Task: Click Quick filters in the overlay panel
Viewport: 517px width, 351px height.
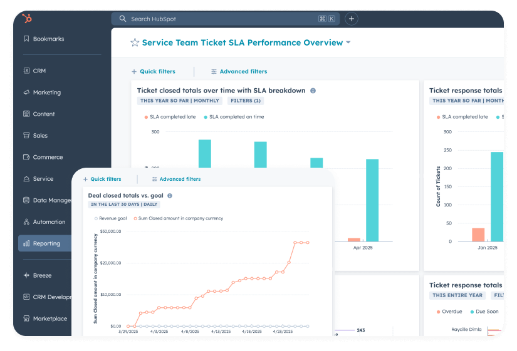Action: point(102,179)
